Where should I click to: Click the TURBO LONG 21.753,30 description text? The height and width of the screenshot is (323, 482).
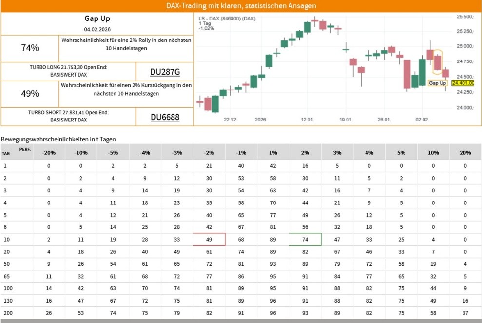tap(68, 71)
